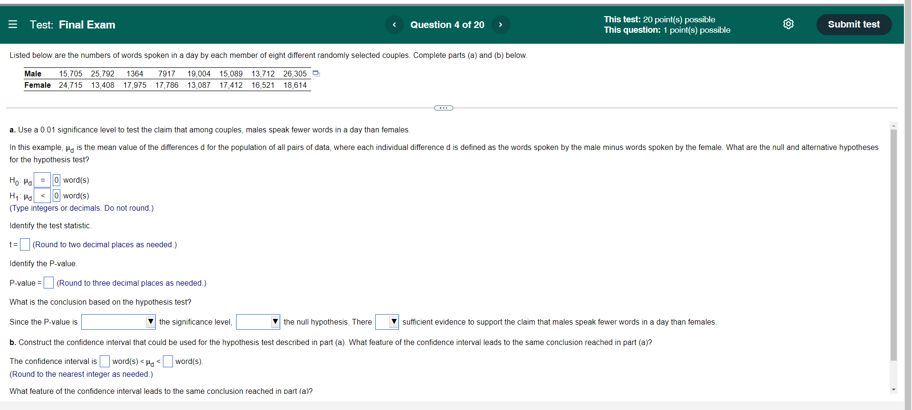Click the scrollbar down arrow
The image size is (912, 410).
coord(893,390)
